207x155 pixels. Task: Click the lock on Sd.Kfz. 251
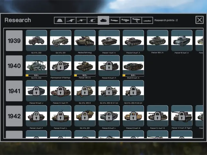85,116
